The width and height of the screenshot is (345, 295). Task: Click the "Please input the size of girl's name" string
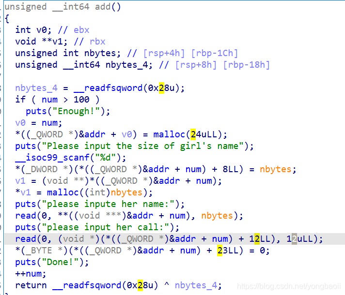point(142,146)
